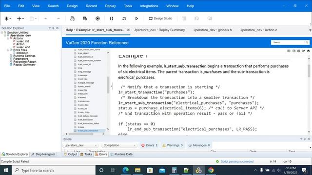Click the Errors count icon filter

143,145
